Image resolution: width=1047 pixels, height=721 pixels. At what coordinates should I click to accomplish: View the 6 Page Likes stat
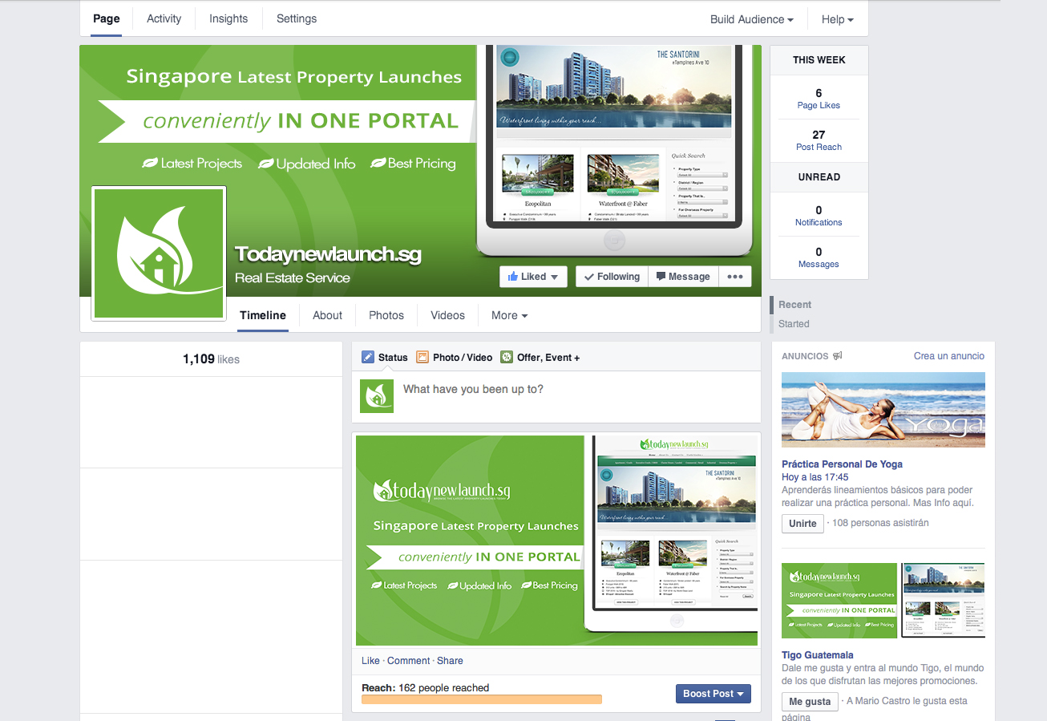pyautogui.click(x=819, y=99)
